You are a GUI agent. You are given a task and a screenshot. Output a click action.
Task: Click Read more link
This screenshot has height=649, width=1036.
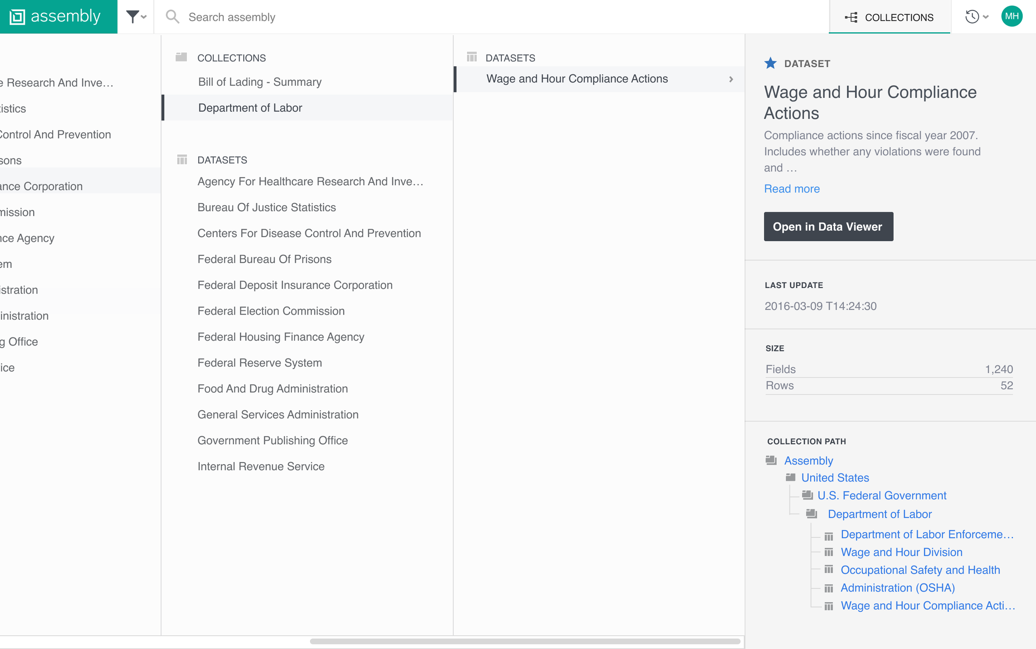click(792, 189)
